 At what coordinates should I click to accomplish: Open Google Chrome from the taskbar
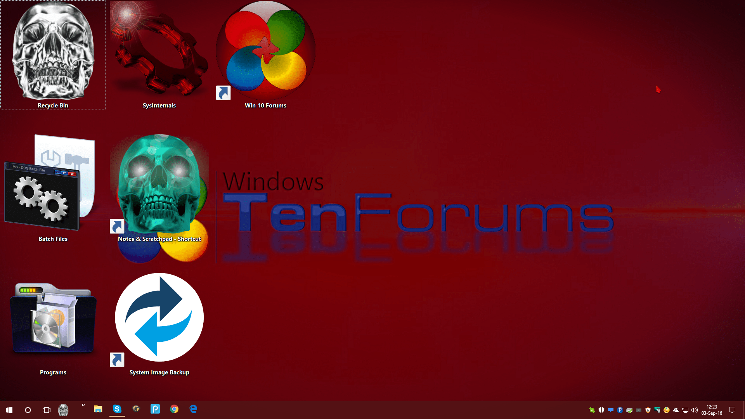click(x=174, y=409)
